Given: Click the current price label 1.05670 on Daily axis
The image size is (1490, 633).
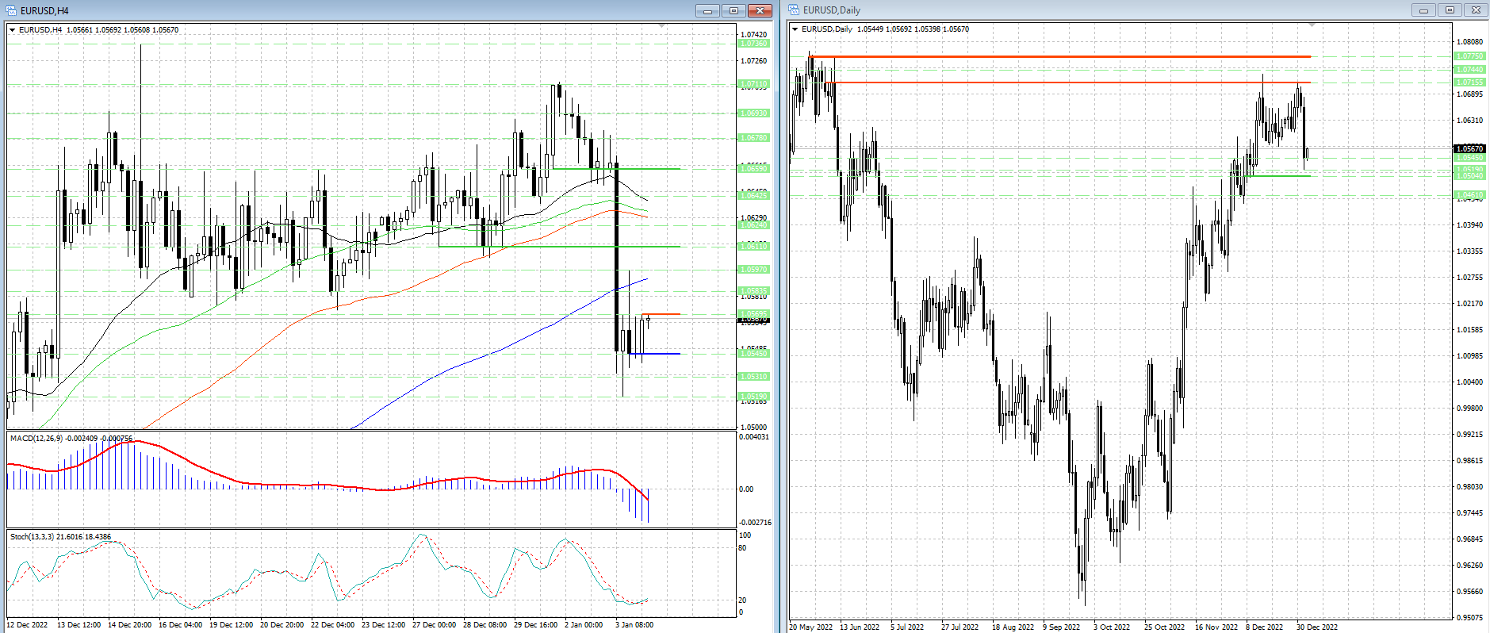Looking at the screenshot, I should (1469, 148).
